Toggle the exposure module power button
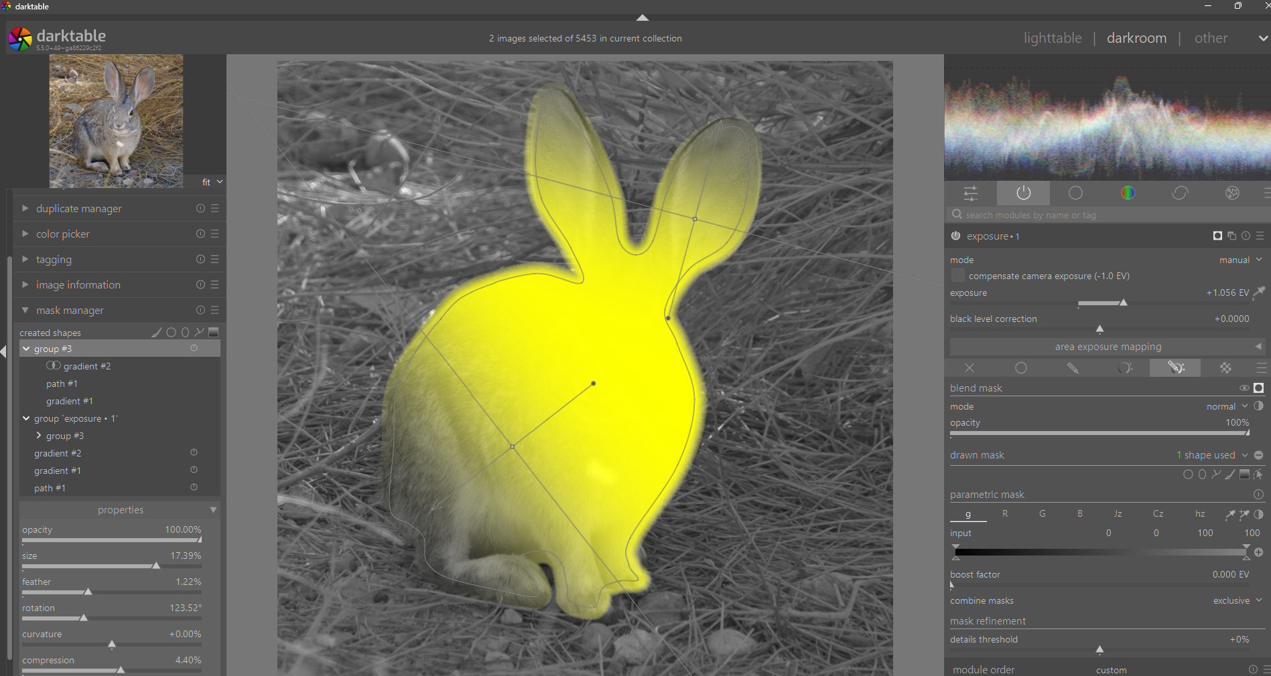This screenshot has height=676, width=1271. 955,236
